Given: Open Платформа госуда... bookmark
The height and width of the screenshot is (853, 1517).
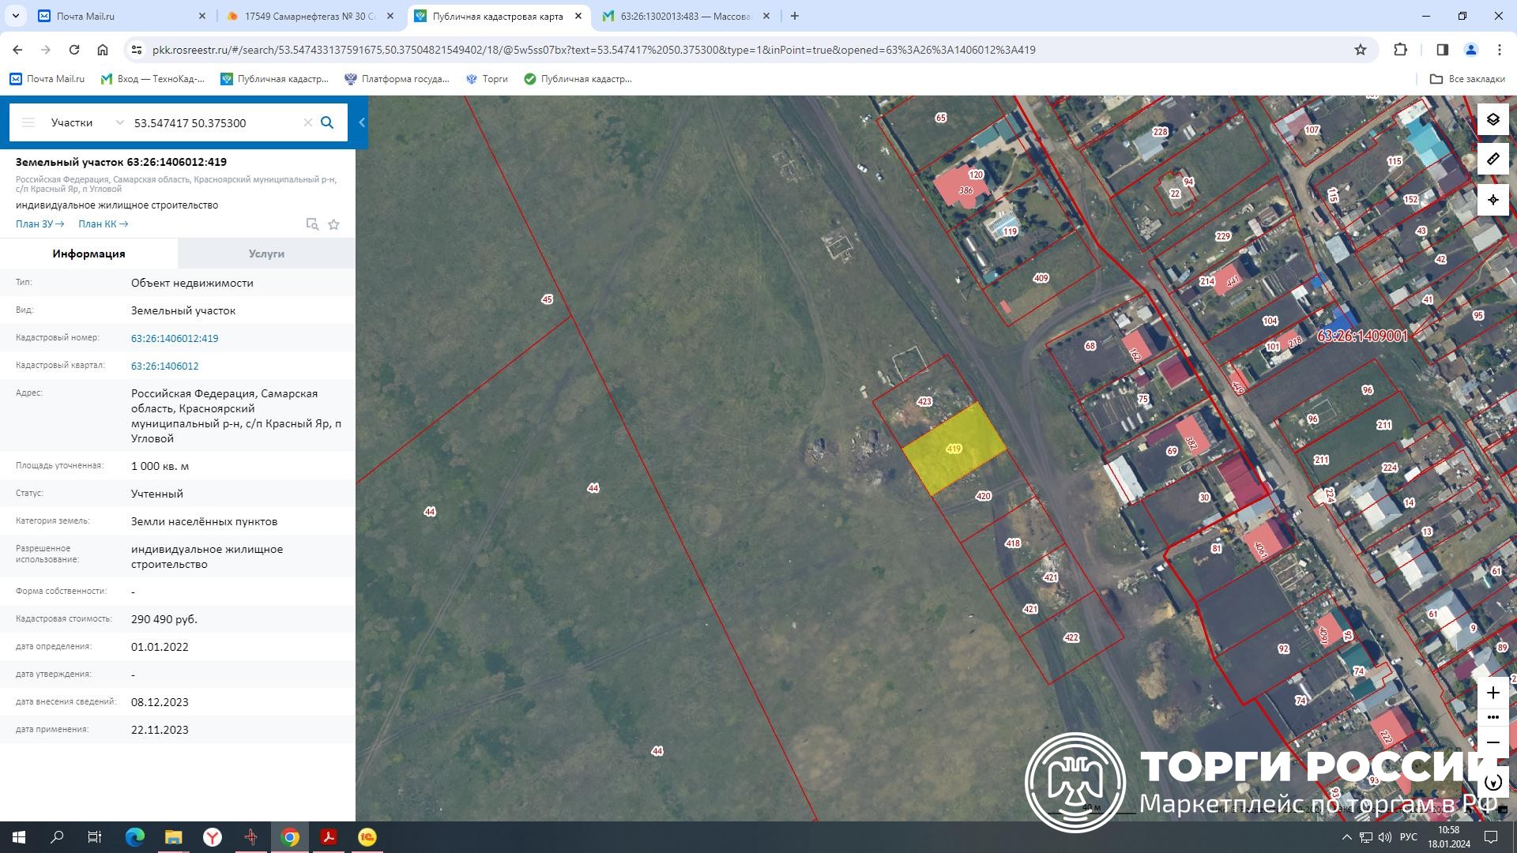Looking at the screenshot, I should (397, 79).
